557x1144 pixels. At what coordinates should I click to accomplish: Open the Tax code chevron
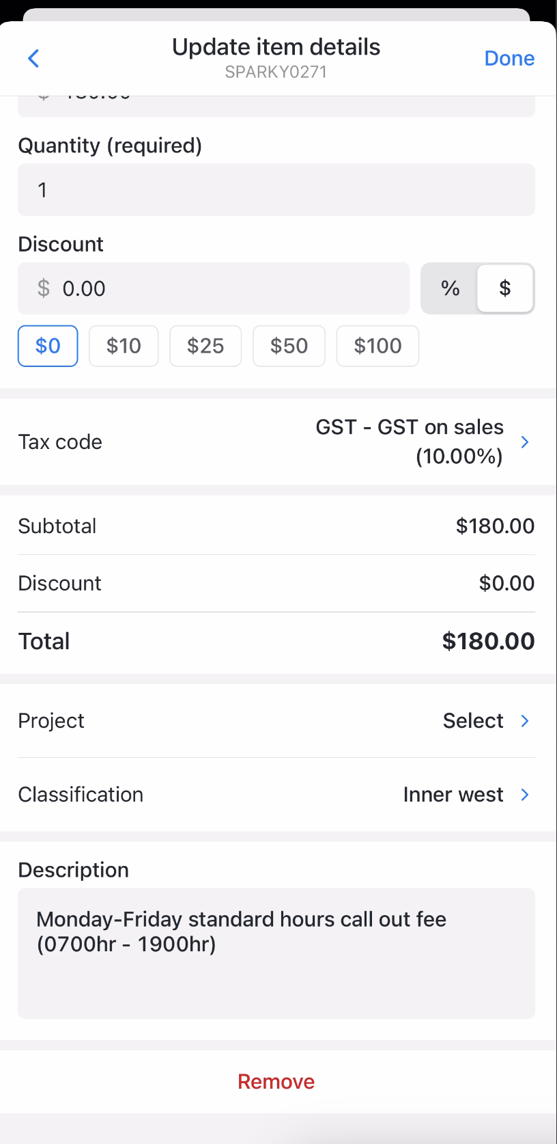point(524,441)
